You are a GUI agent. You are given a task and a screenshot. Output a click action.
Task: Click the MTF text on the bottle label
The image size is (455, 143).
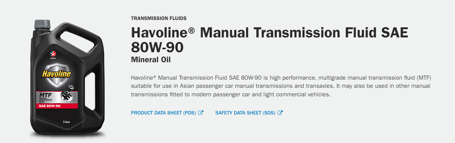click(45, 95)
